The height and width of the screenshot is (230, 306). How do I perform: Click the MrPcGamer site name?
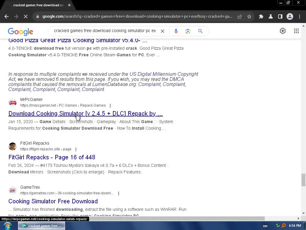31,99
